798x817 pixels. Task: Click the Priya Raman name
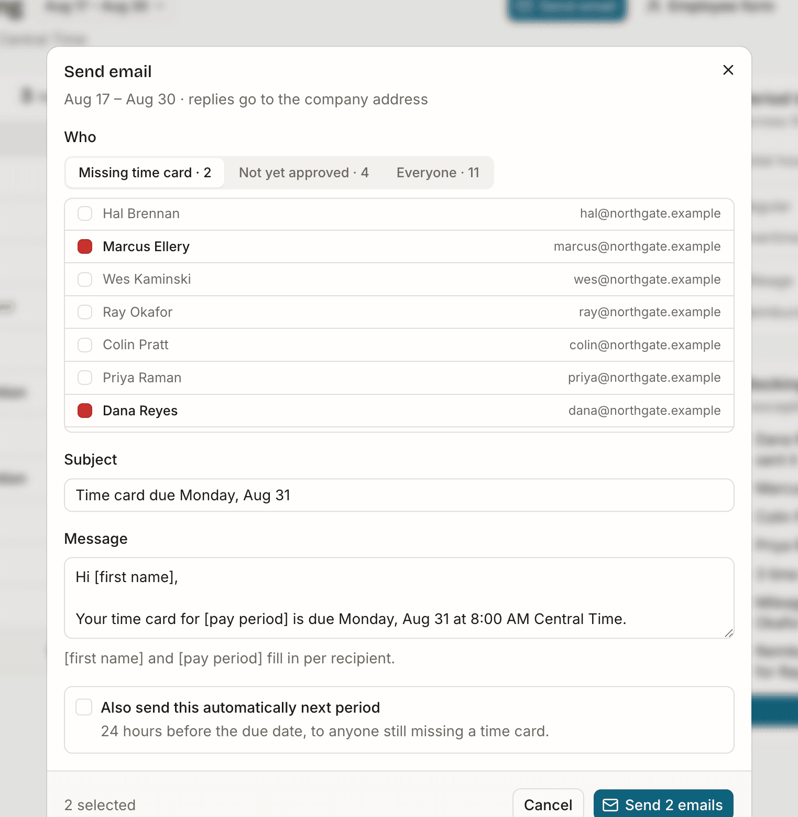[142, 378]
